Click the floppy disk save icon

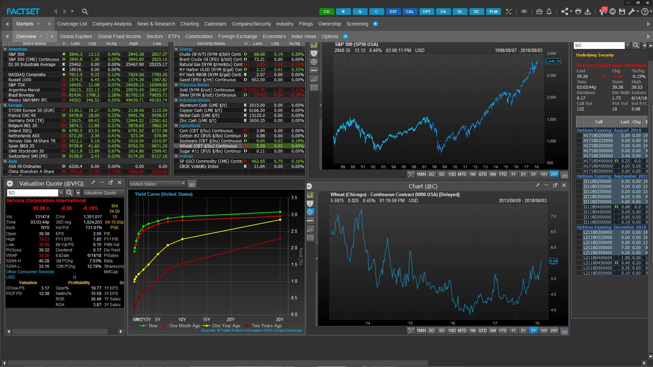tap(622, 12)
